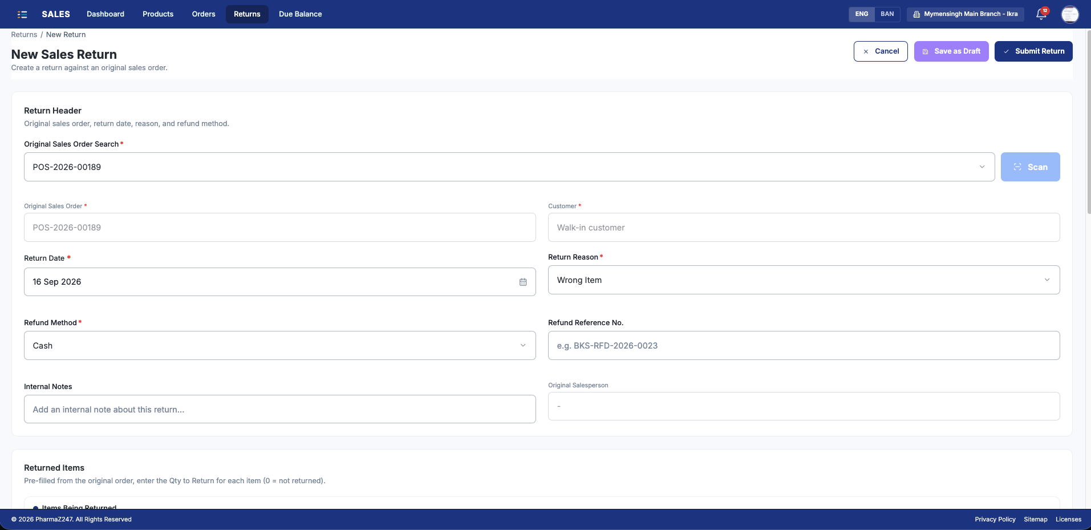Open the Refund Method dropdown

(x=280, y=346)
